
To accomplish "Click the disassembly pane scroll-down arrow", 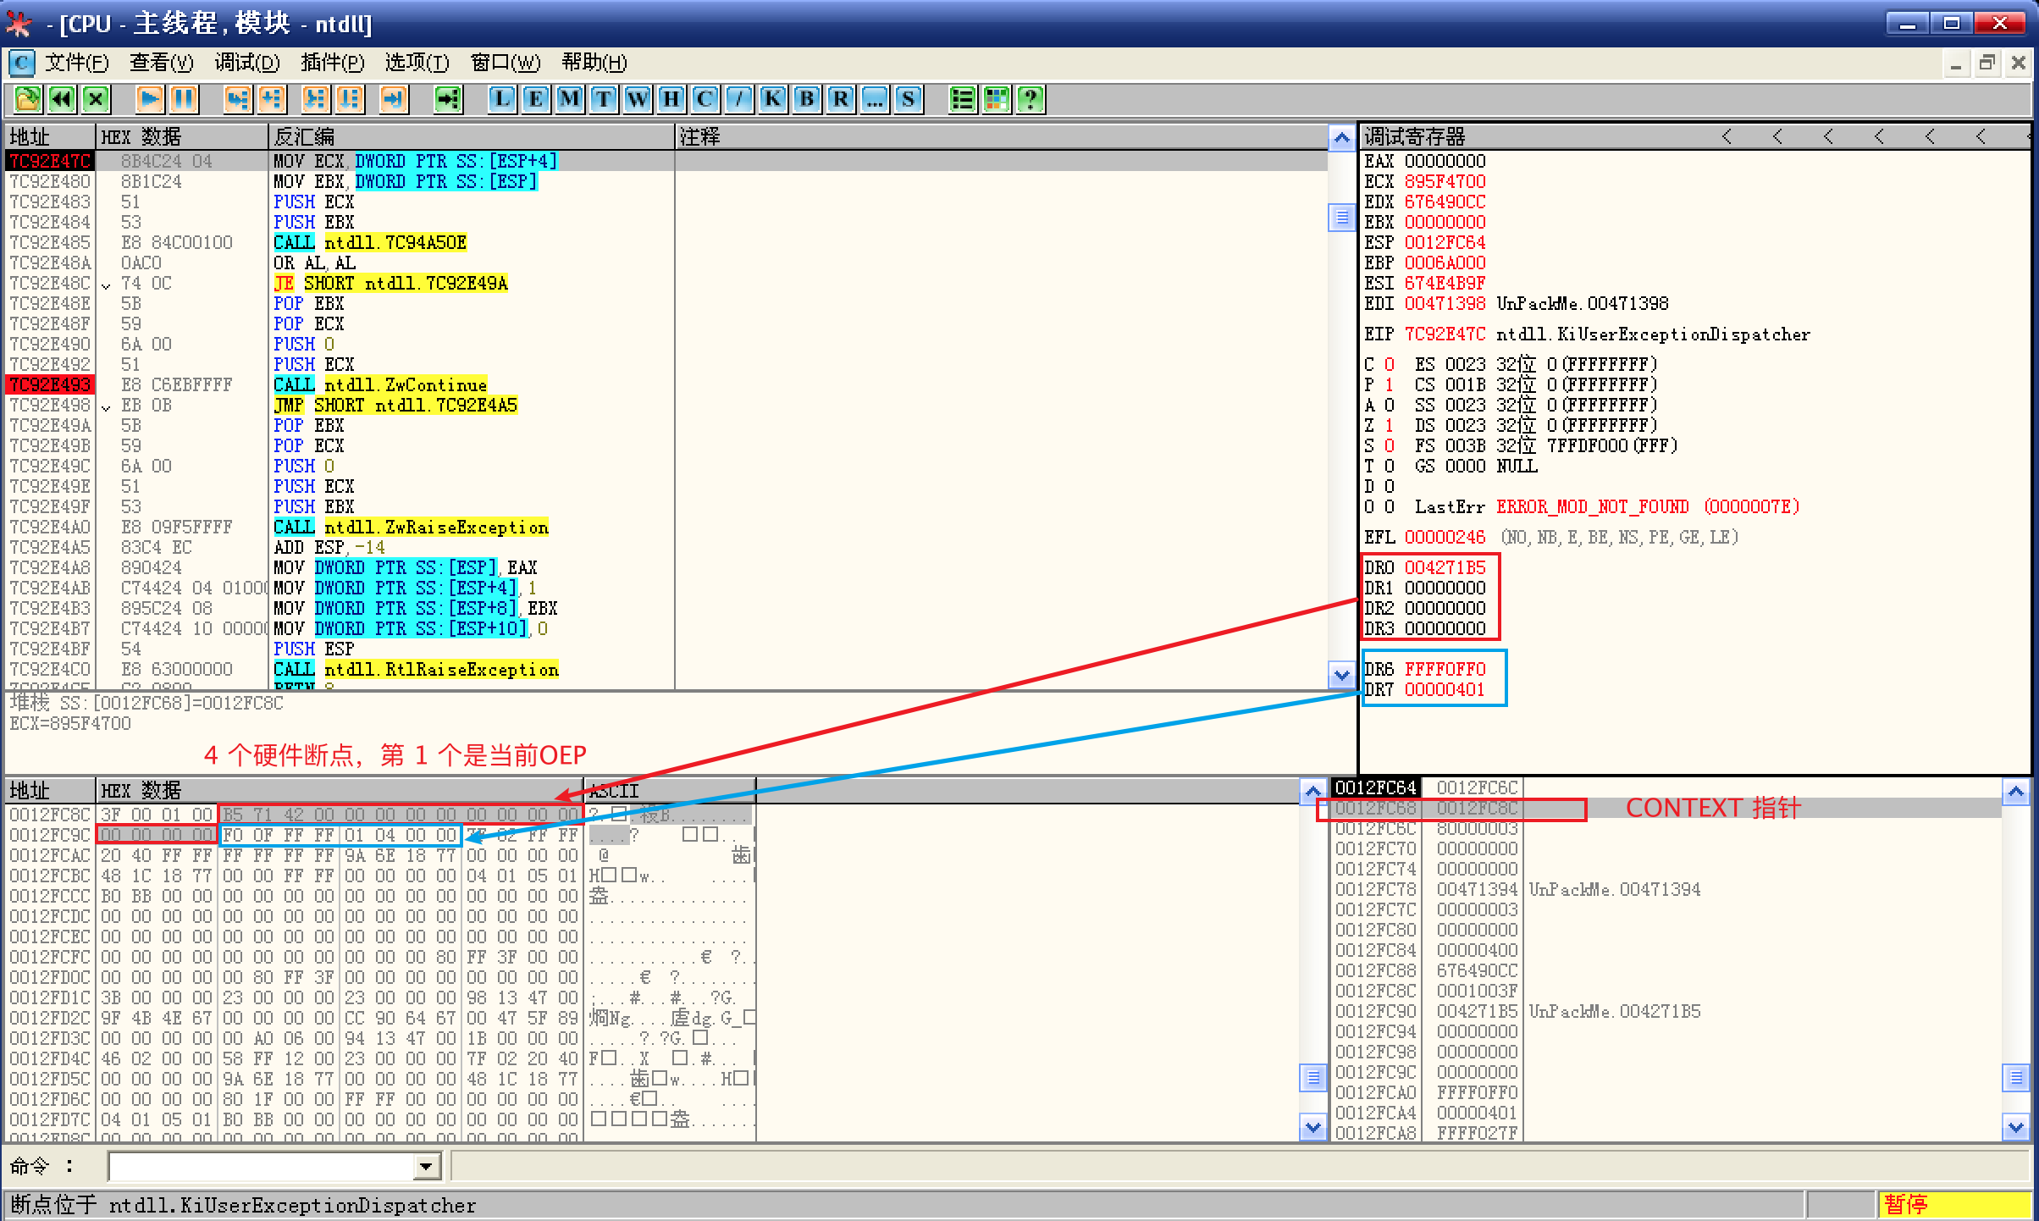I will [1341, 675].
